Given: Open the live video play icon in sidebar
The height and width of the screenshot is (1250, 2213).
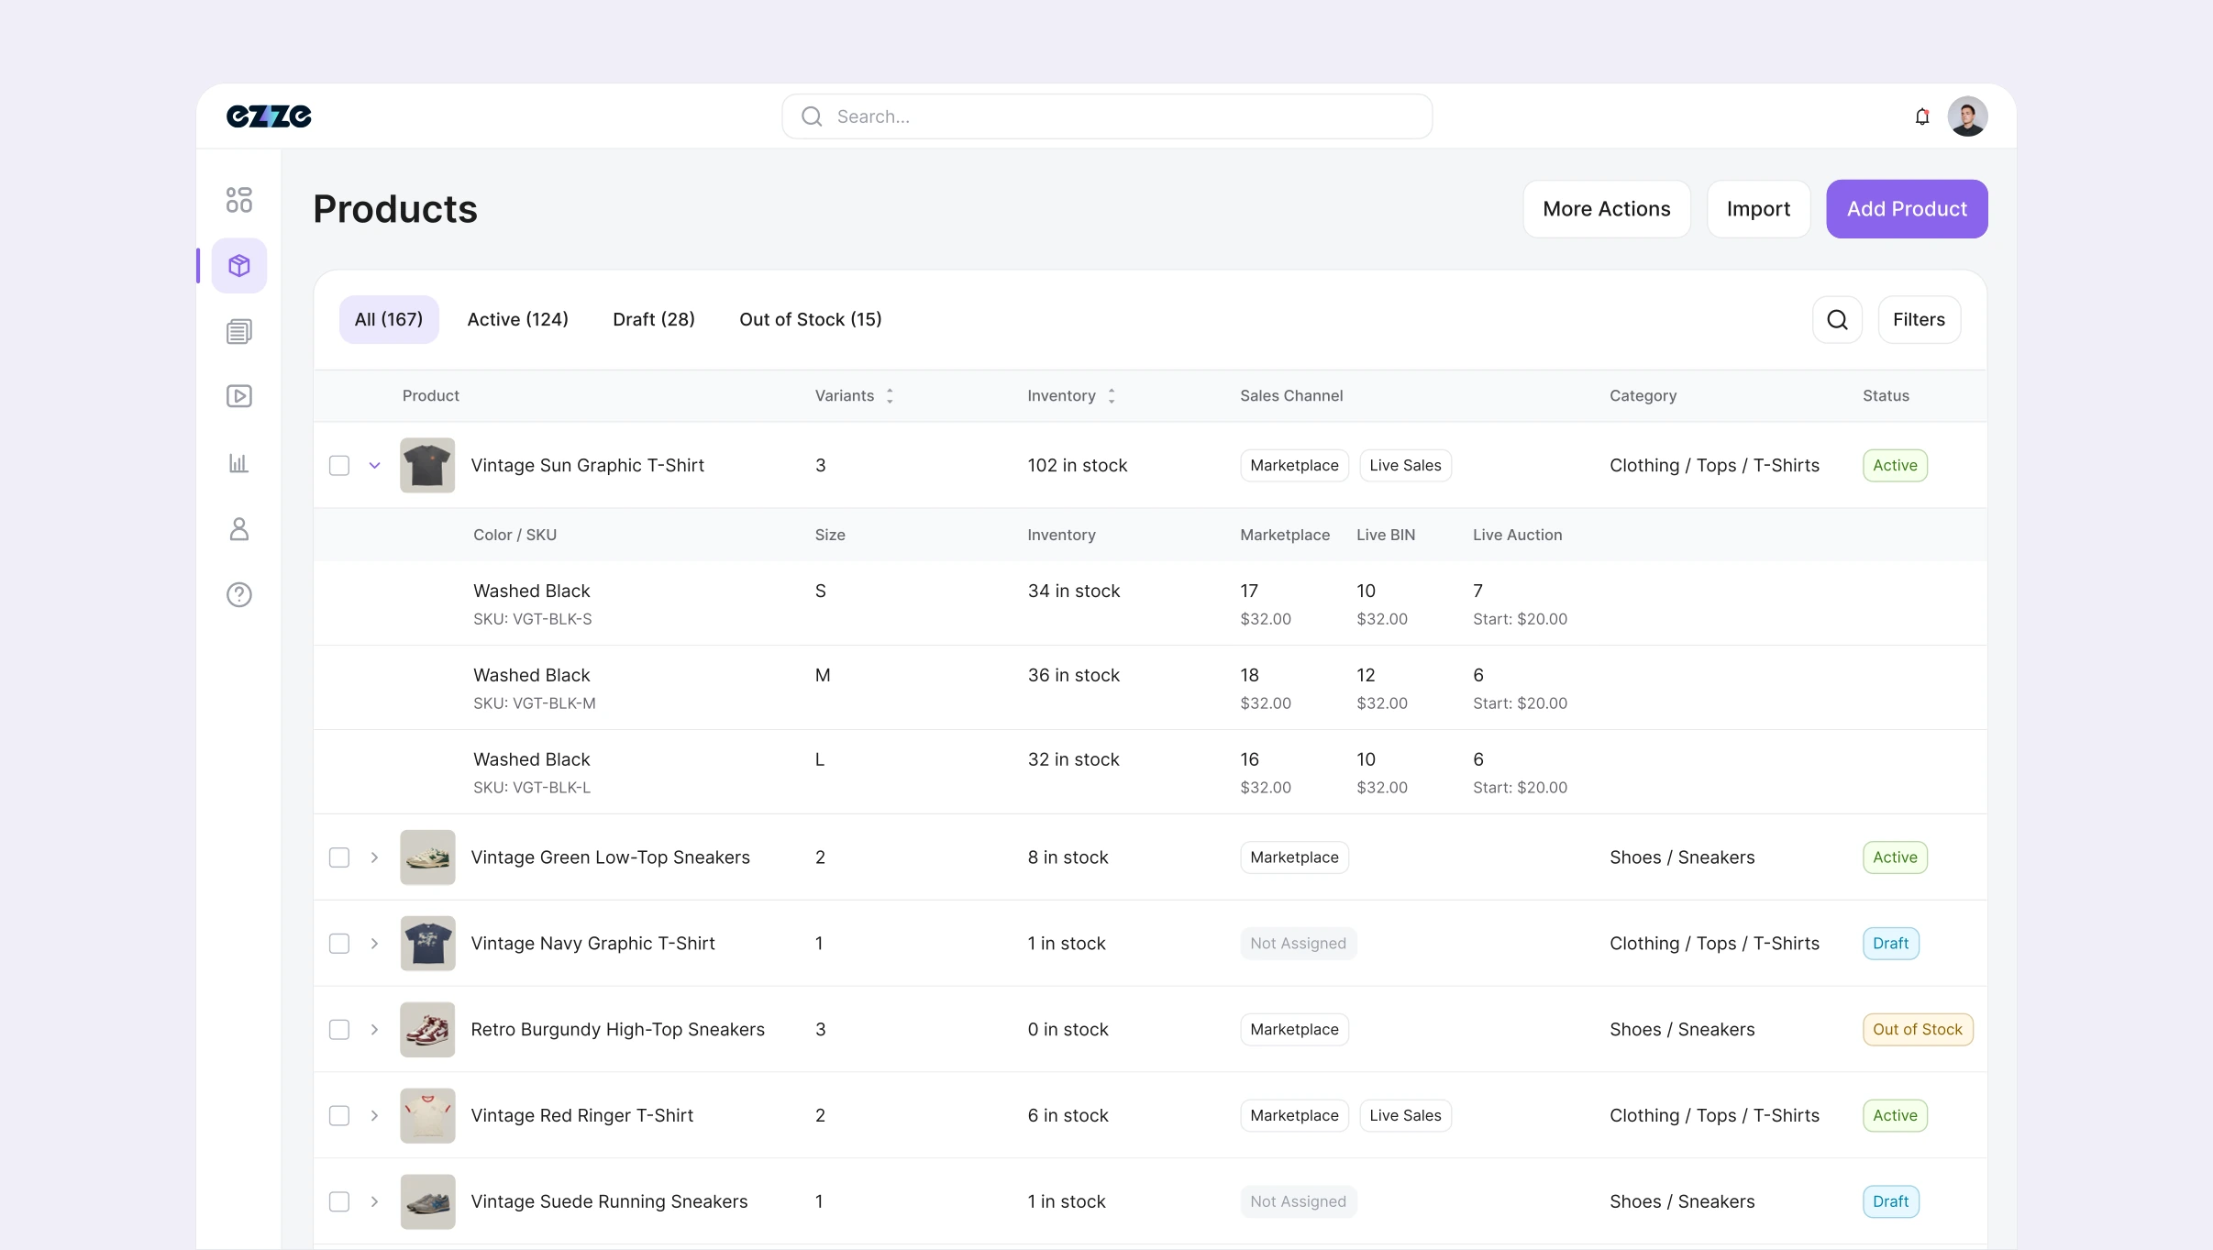Looking at the screenshot, I should (x=239, y=396).
